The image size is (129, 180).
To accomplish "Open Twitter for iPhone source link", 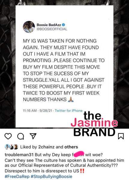I will pyautogui.click(x=69, y=110).
